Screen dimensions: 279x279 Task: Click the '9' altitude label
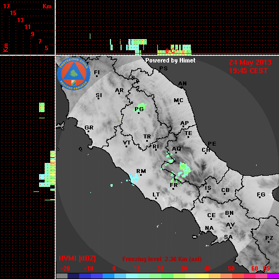coord(33,34)
